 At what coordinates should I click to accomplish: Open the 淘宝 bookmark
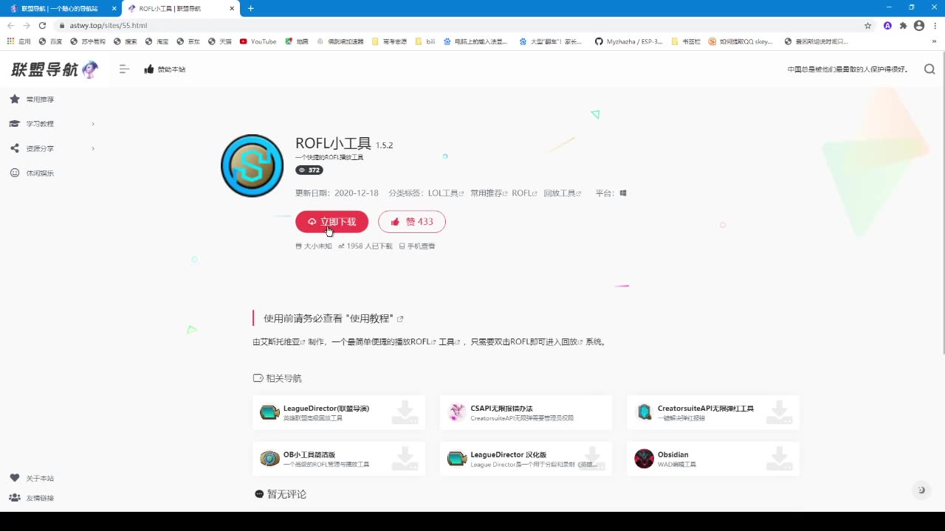[x=157, y=41]
